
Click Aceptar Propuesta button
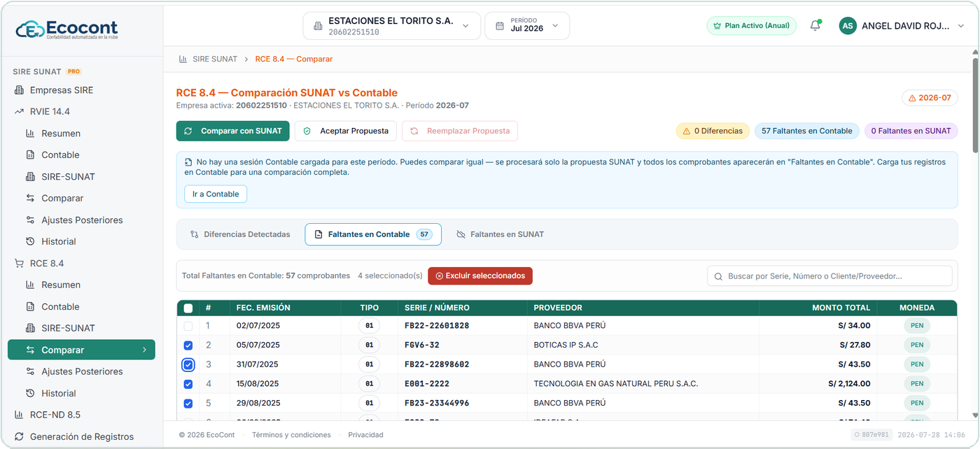(346, 131)
